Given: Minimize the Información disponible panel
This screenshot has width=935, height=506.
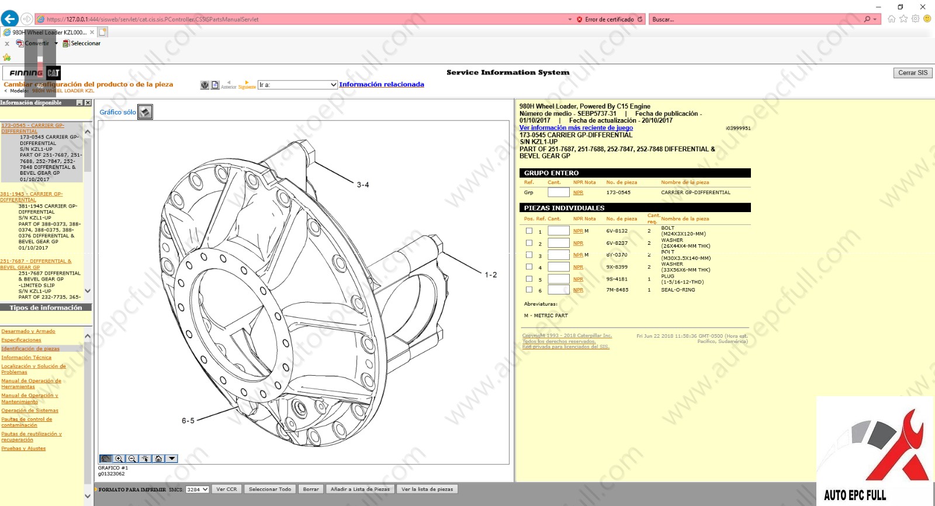Looking at the screenshot, I should (79, 103).
